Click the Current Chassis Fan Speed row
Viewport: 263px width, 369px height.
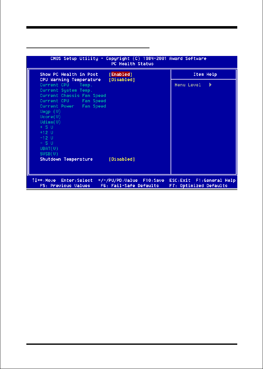(73, 95)
